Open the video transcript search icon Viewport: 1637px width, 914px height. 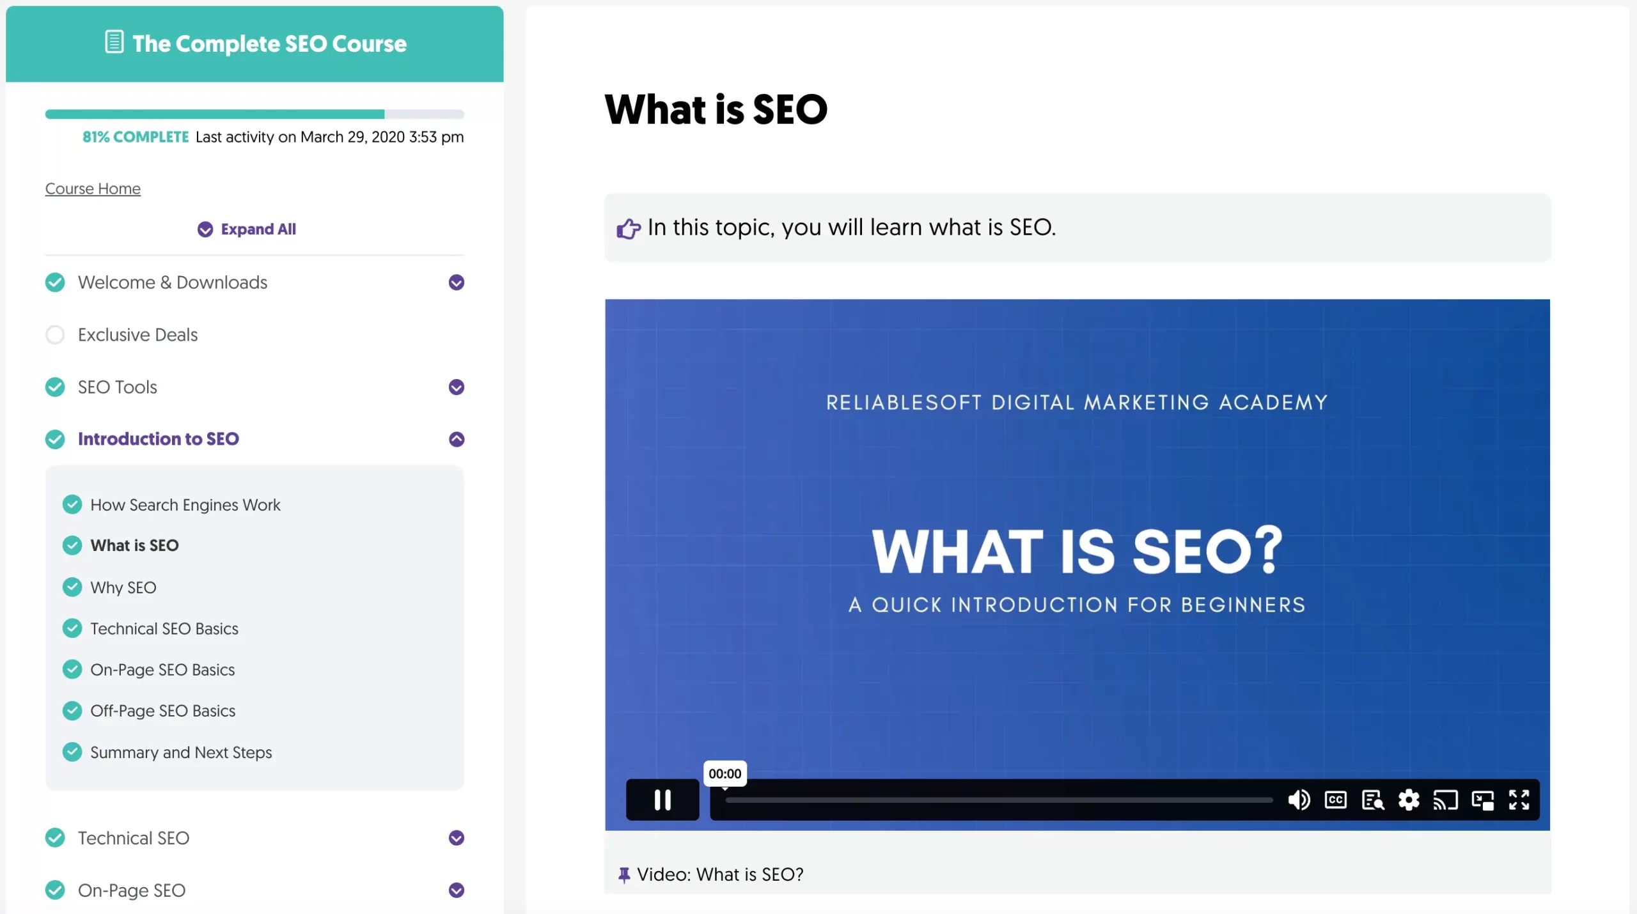1372,800
